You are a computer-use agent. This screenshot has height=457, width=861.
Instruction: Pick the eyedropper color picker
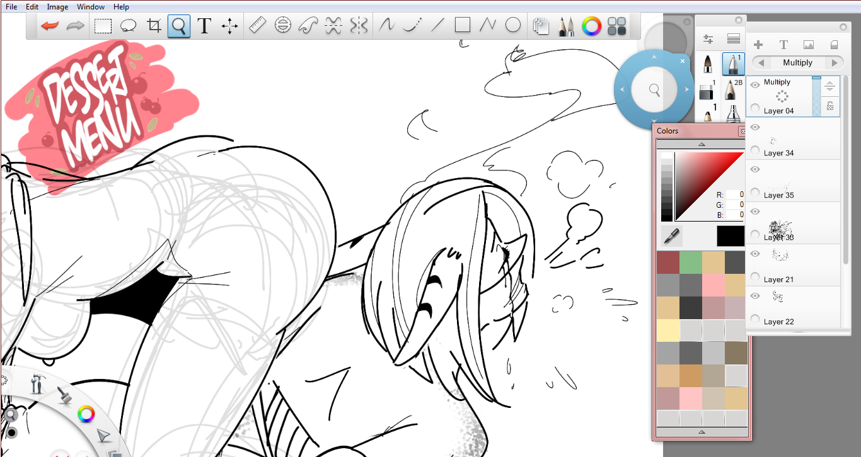pos(673,236)
